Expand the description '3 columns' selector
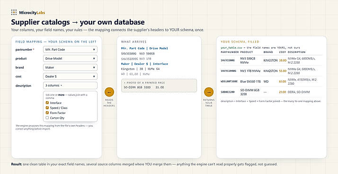Image resolution: width=338 pixels, height=174 pixels. (70, 86)
